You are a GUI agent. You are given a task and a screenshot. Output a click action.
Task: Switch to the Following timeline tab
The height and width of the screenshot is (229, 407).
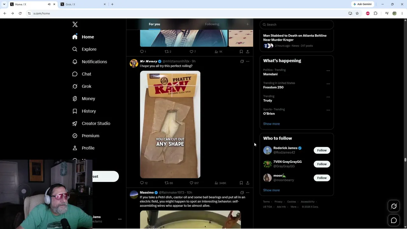tap(212, 24)
